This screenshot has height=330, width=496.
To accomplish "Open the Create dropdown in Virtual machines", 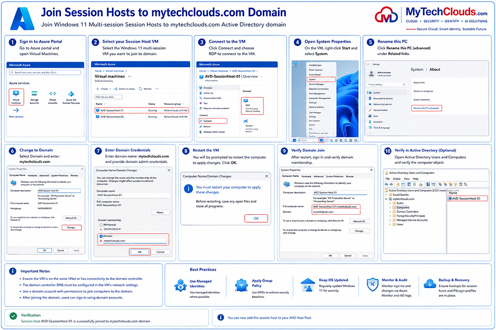I will tap(103, 89).
